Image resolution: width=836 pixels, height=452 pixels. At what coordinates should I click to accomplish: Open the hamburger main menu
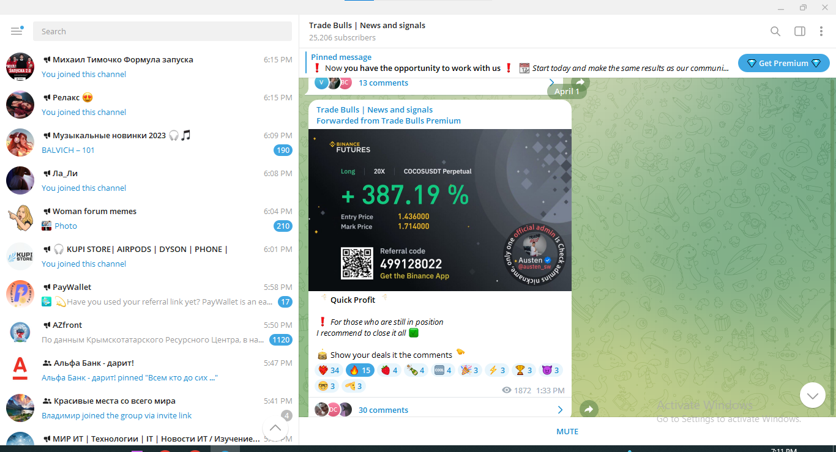point(17,31)
